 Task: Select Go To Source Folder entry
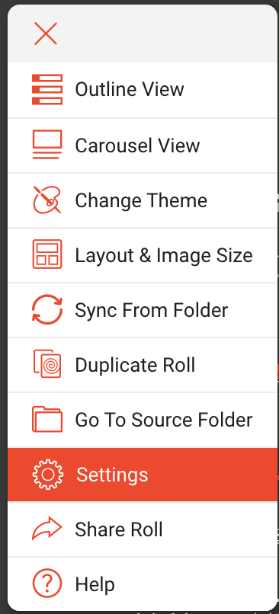click(143, 420)
